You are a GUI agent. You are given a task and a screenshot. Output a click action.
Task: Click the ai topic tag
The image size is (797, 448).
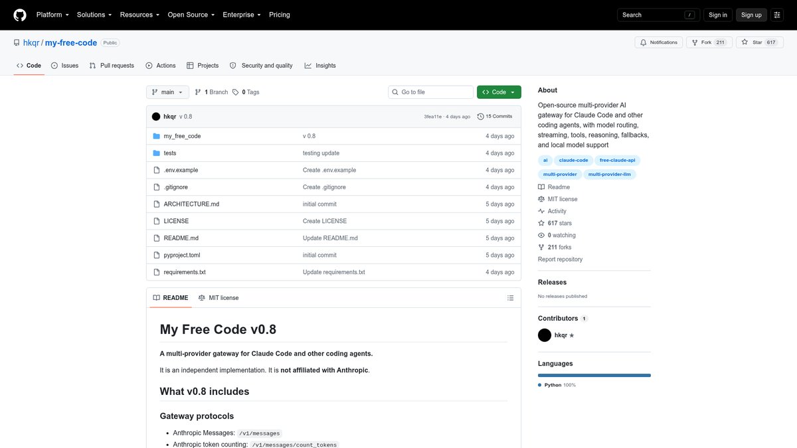[545, 160]
